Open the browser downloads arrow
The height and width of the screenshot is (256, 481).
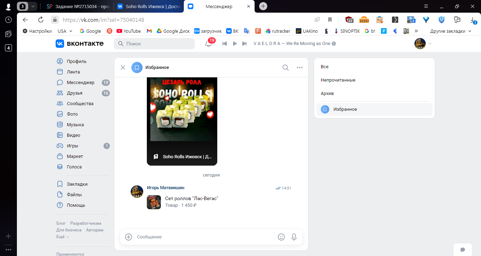473,20
